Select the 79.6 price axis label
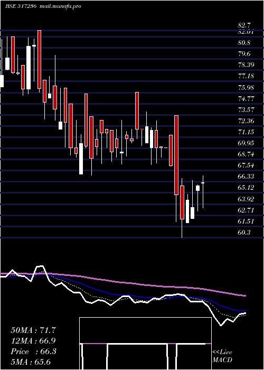 (244, 54)
